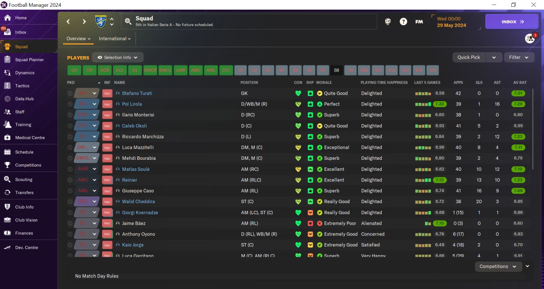Click the Frosinone club badge
Screen dimensions: 544x289
101,21
